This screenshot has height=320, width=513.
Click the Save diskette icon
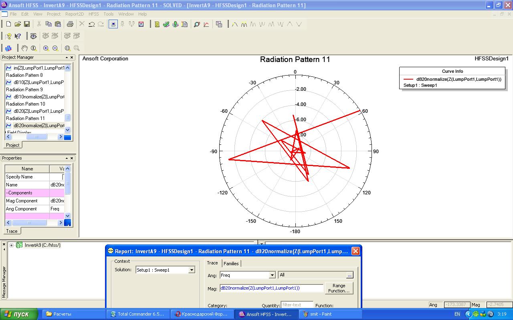coord(27,24)
